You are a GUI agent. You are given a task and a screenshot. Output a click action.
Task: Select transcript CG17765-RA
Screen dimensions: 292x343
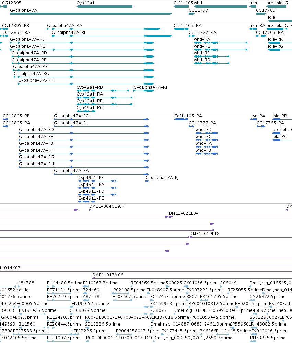coord(270,33)
